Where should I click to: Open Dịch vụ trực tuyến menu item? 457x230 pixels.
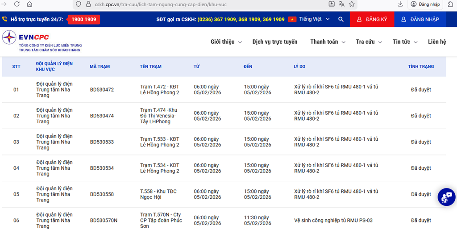pos(274,42)
